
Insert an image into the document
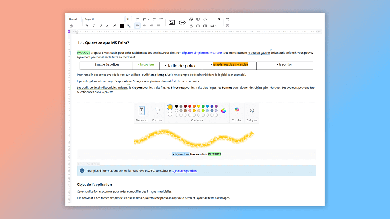click(171, 22)
